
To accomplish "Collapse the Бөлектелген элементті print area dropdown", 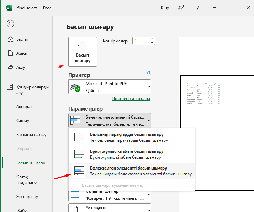I will 110,120.
